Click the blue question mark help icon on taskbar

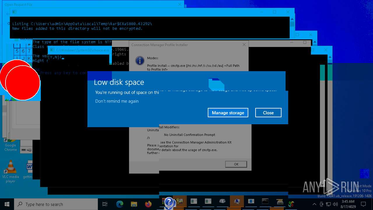169,202
